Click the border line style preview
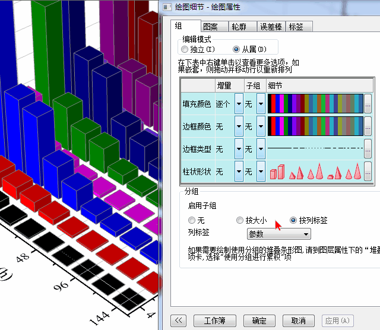Viewport: 380px width, 330px height. coord(315,149)
